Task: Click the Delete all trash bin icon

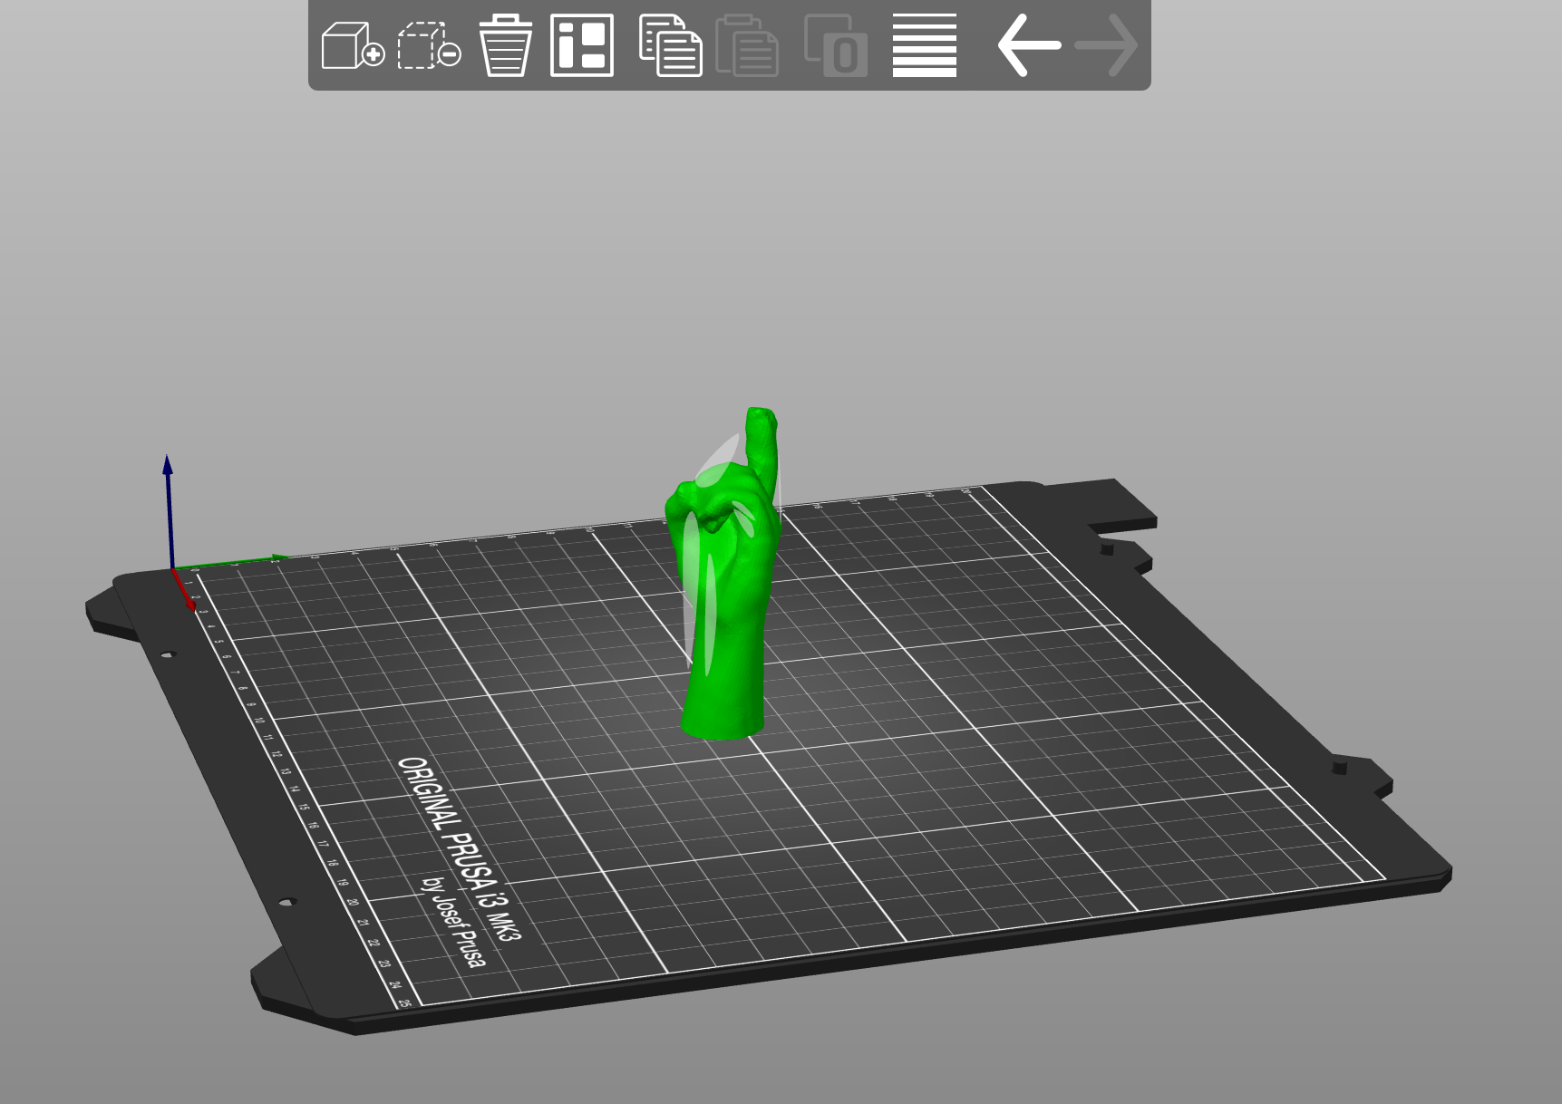Action: [x=505, y=45]
